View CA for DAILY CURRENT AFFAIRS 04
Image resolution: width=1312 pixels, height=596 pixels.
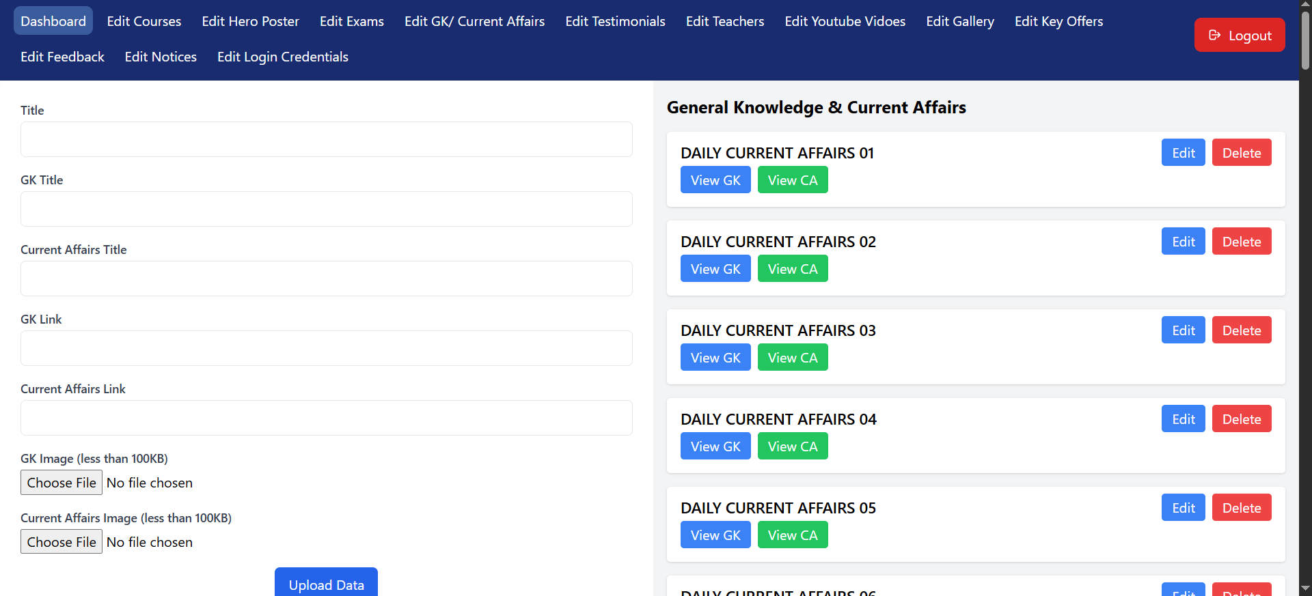coord(793,446)
